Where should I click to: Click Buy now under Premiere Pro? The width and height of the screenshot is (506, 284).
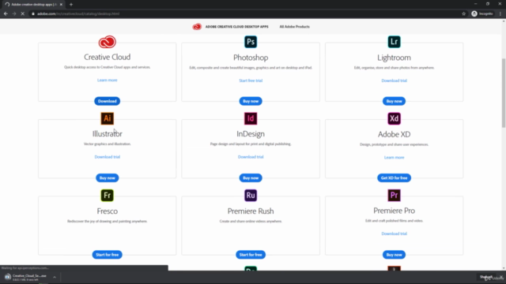pyautogui.click(x=394, y=255)
